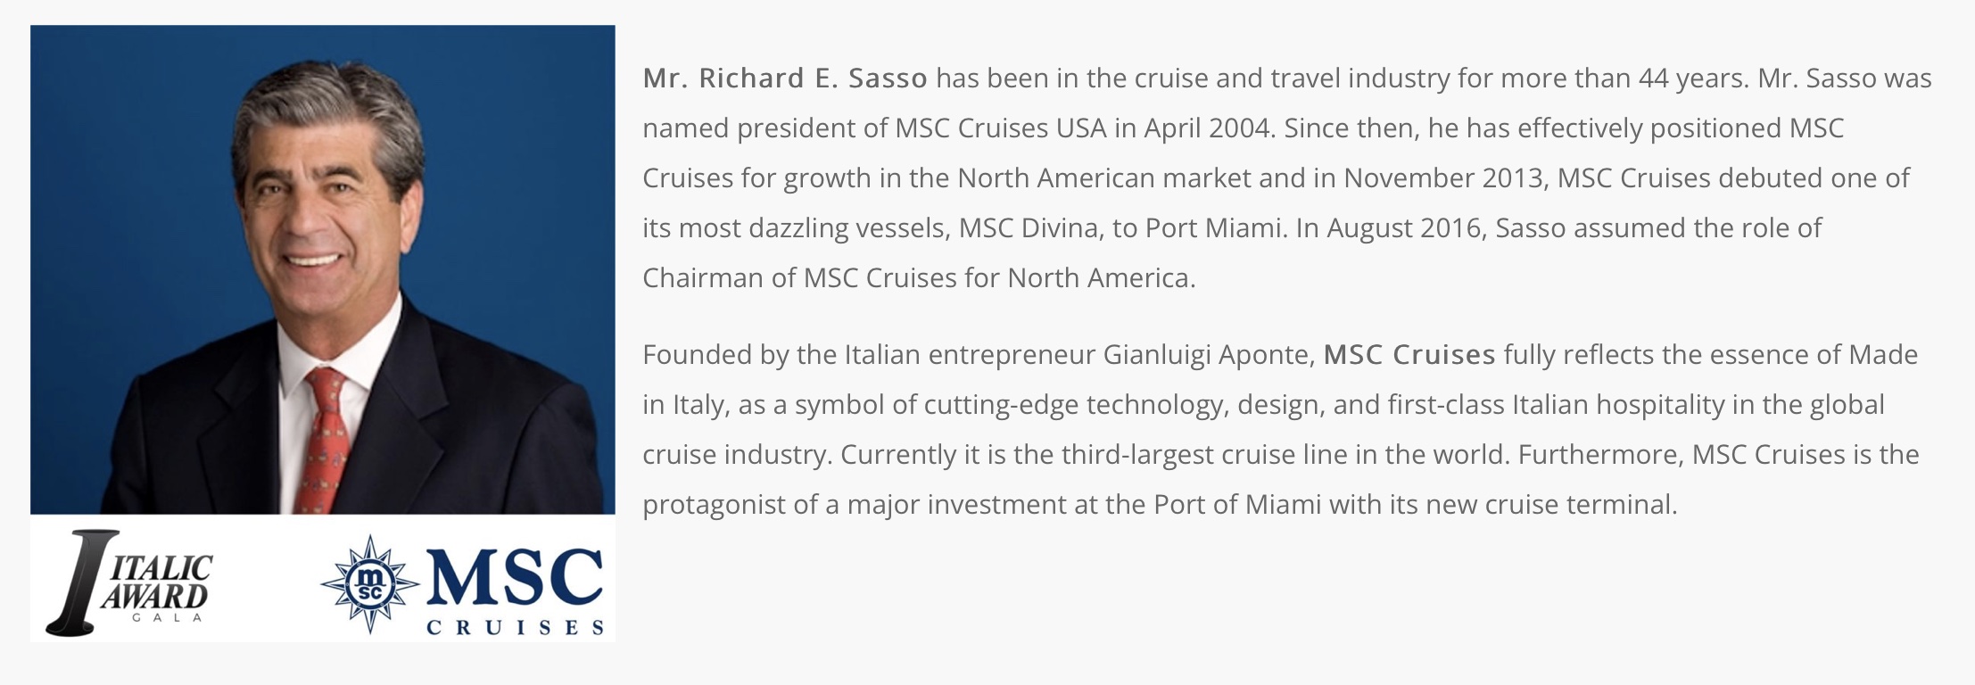Click the bold name Mr. Richard E. Sasso
This screenshot has width=1975, height=685.
[785, 78]
